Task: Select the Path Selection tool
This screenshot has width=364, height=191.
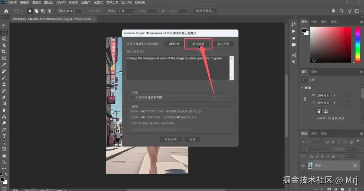Action: tap(4, 143)
